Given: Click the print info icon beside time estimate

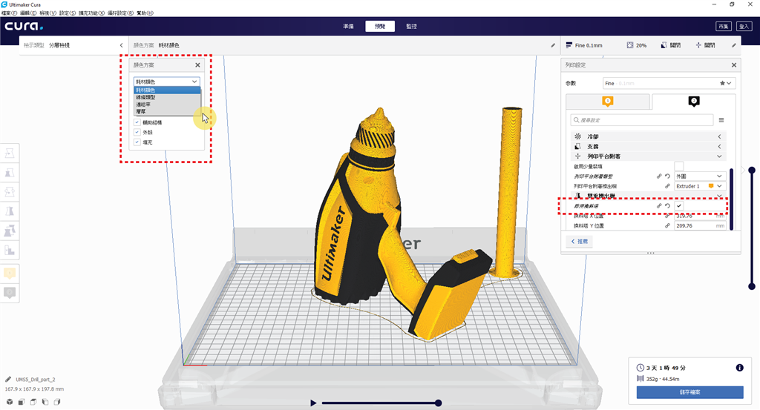Looking at the screenshot, I should 739,367.
